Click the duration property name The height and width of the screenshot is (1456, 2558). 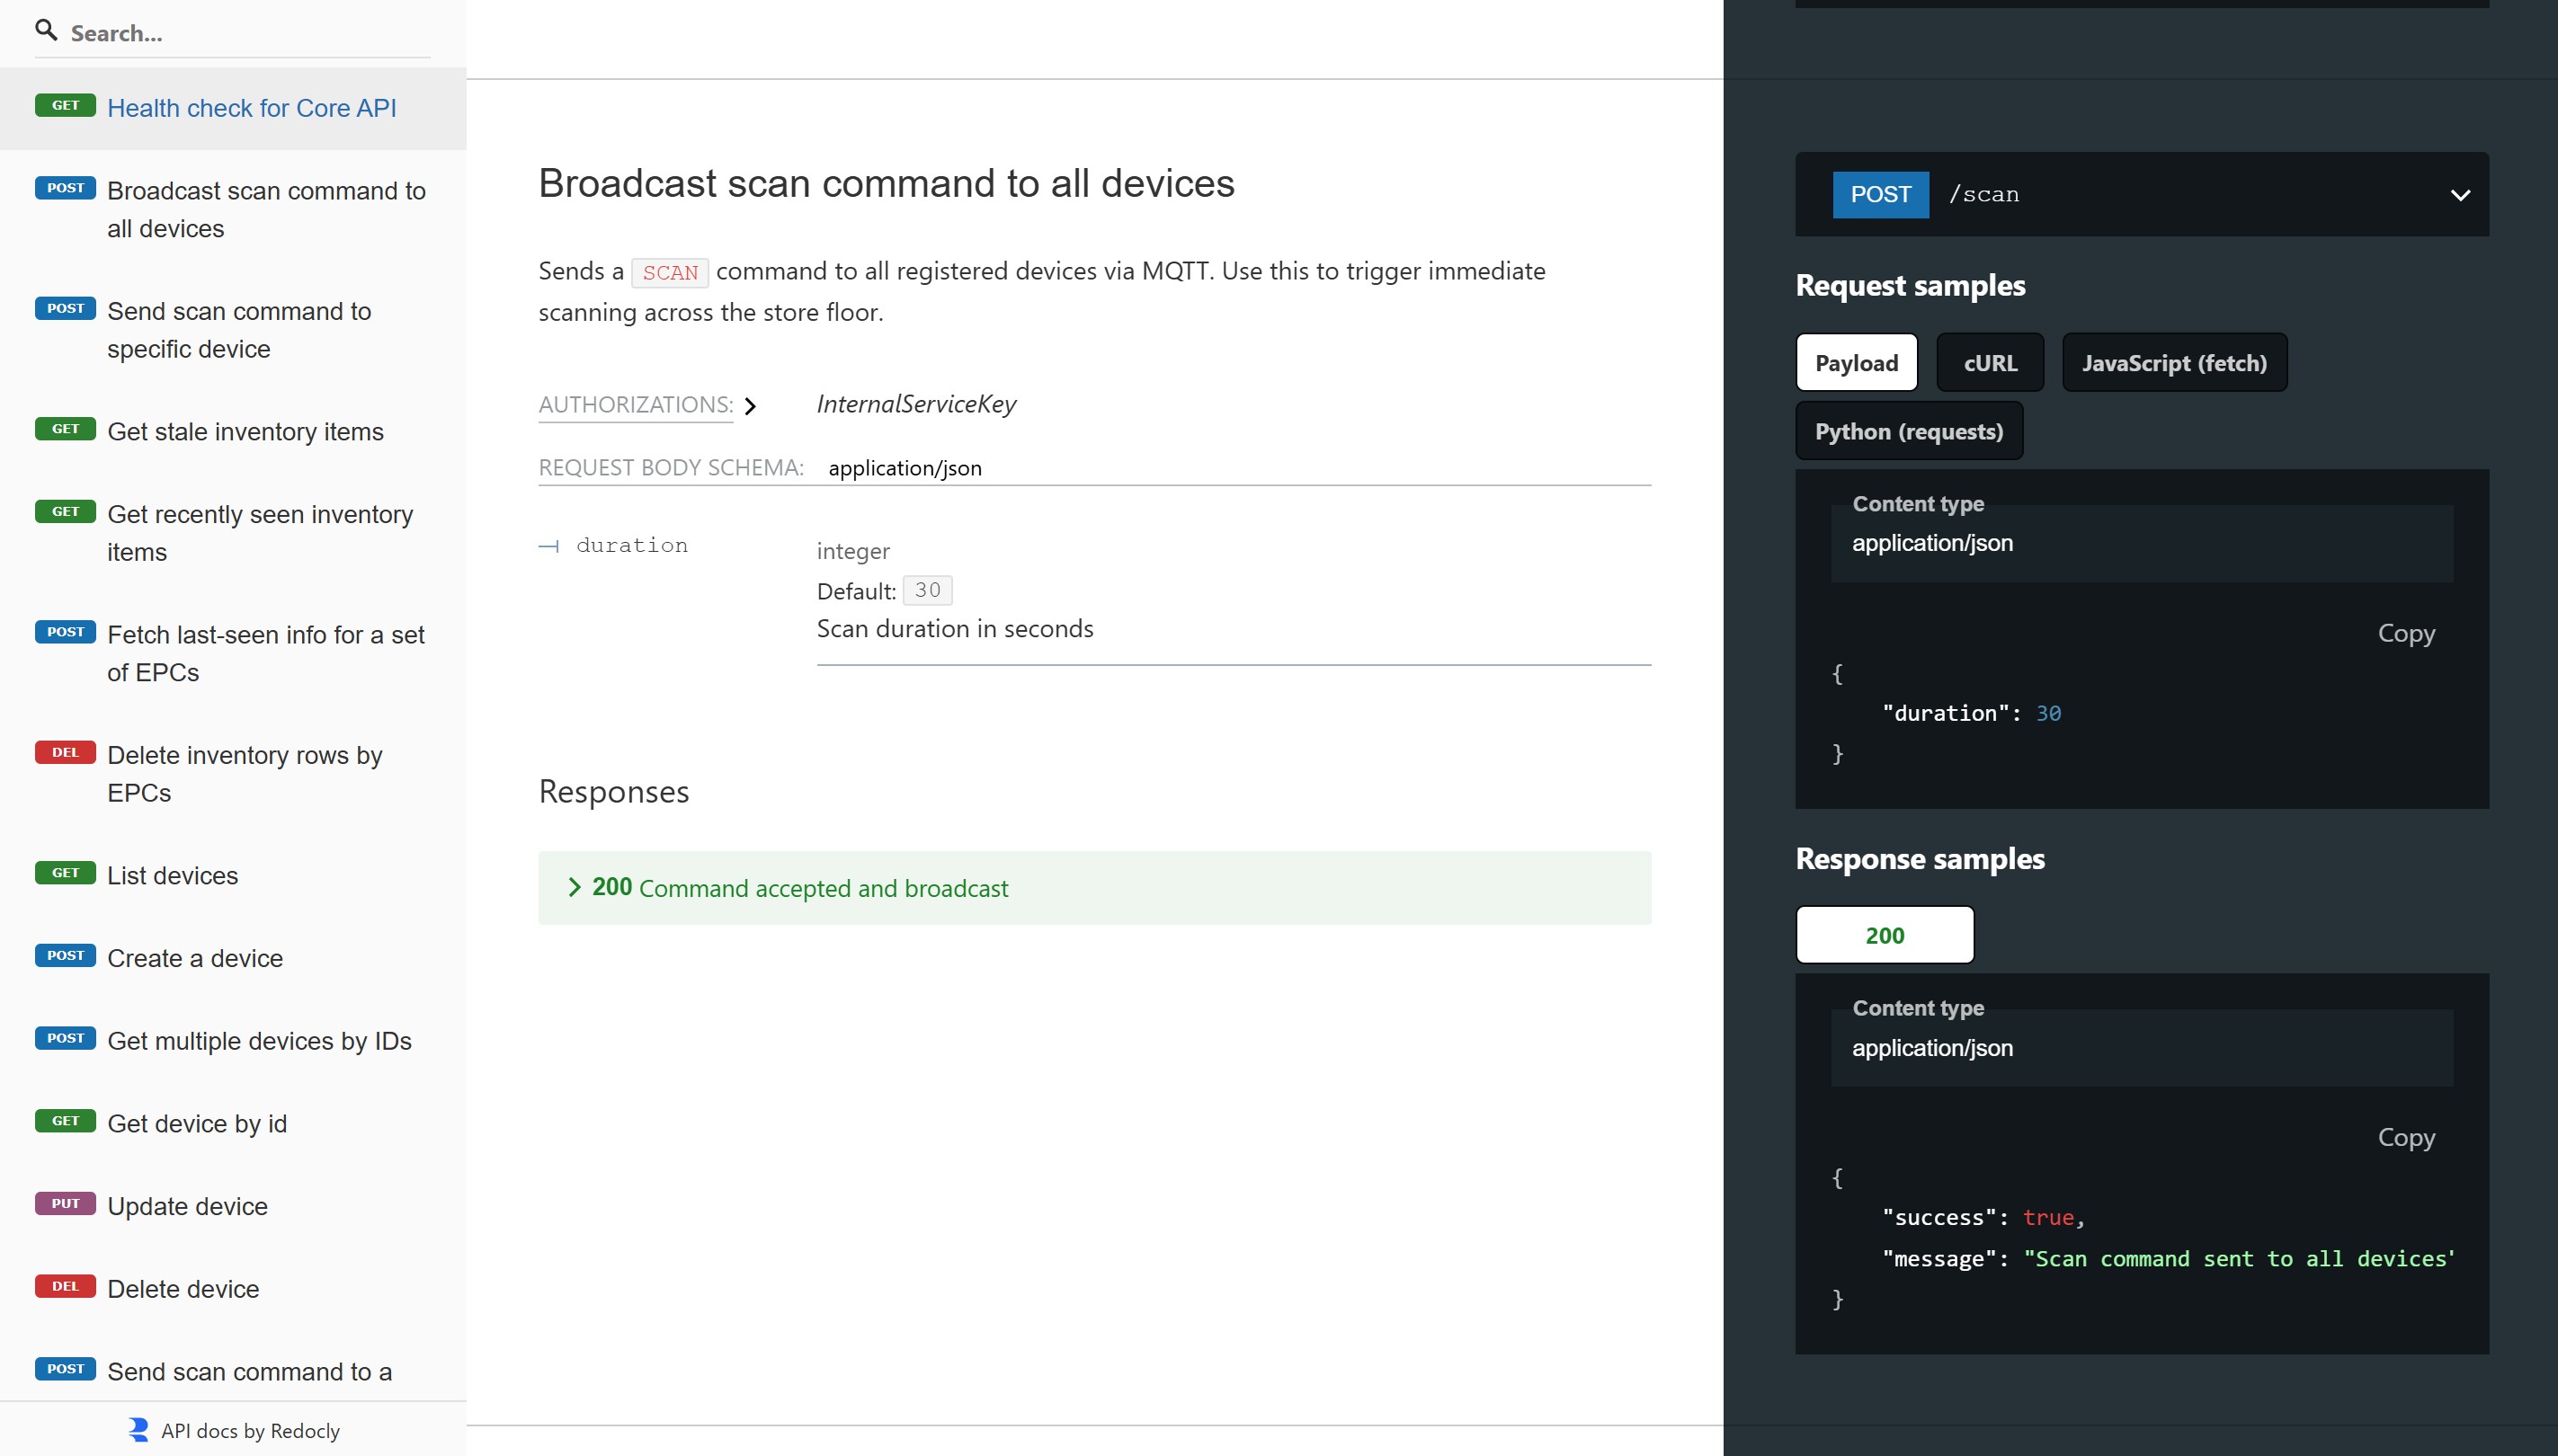[x=632, y=545]
